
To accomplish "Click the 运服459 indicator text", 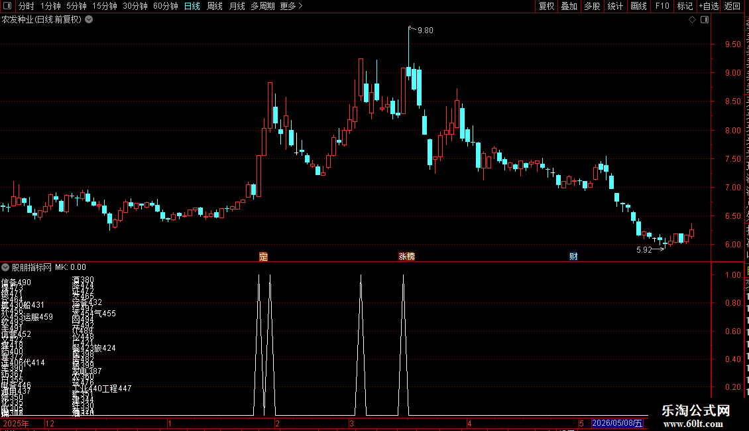I will [38, 317].
